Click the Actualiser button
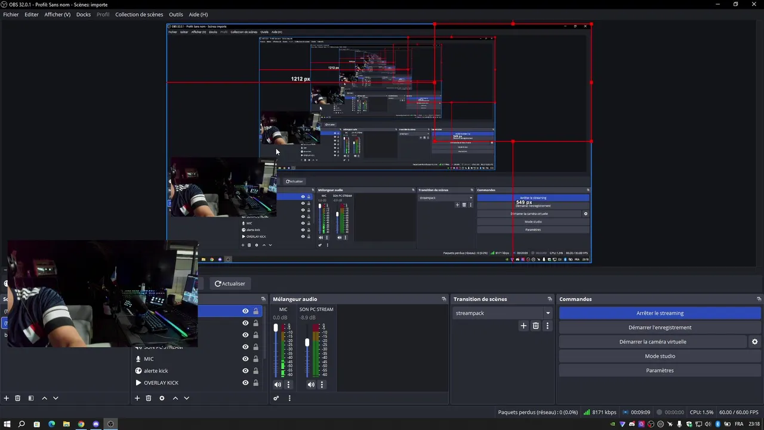Image resolution: width=764 pixels, height=430 pixels. point(230,284)
